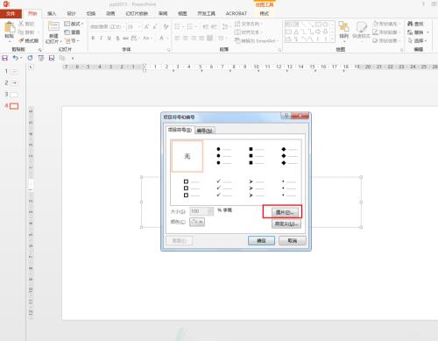Click the bullet size spinner arrows

click(211, 211)
